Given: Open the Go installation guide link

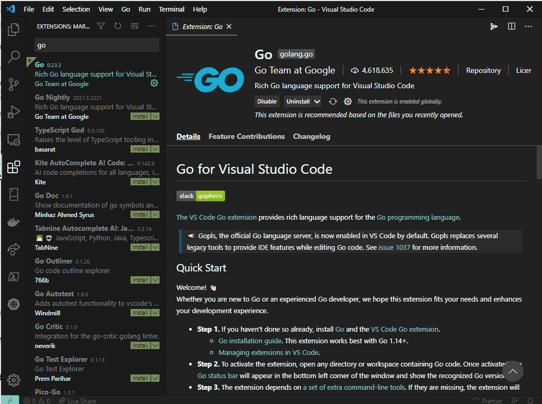Looking at the screenshot, I should (x=250, y=341).
